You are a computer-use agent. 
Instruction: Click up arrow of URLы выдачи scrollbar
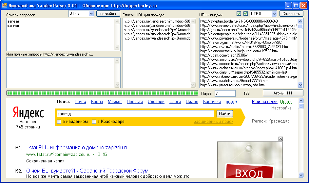300,21
